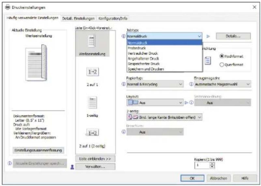Click the An Druckformat anpassen text
The width and height of the screenshot is (261, 186).
36,137
